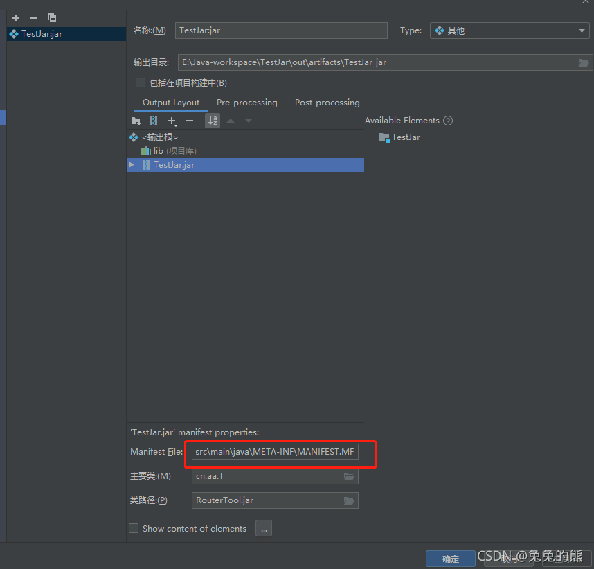Check Show content of elements

pyautogui.click(x=134, y=528)
